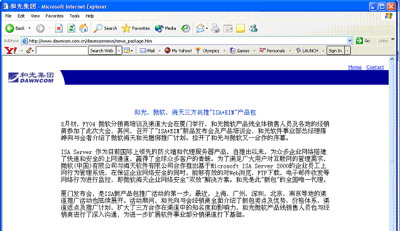Click the Stop icon in toolbar
This screenshot has width=400, height=231.
click(x=58, y=28)
